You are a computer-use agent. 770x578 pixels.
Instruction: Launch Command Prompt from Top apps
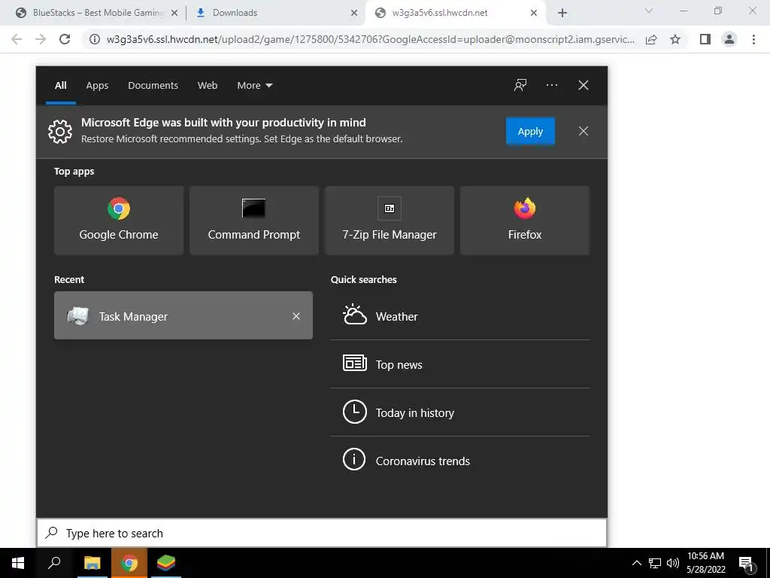(x=254, y=221)
